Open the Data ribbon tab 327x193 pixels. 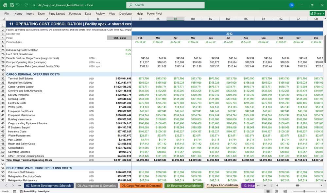point(88,13)
